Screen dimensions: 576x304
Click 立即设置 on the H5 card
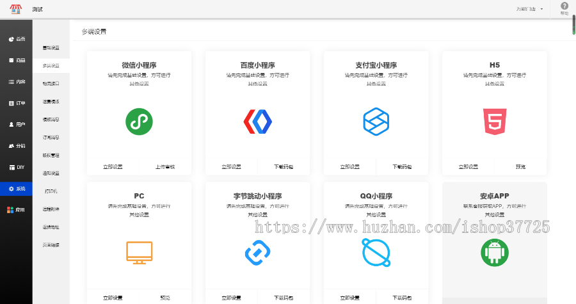point(468,166)
